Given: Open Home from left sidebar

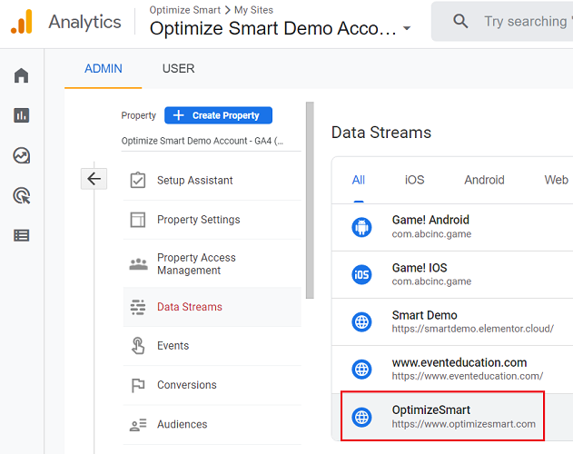Looking at the screenshot, I should pos(21,75).
